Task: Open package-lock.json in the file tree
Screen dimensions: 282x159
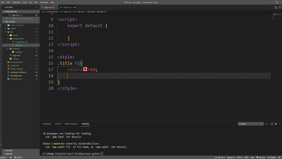Action: [x=21, y=72]
